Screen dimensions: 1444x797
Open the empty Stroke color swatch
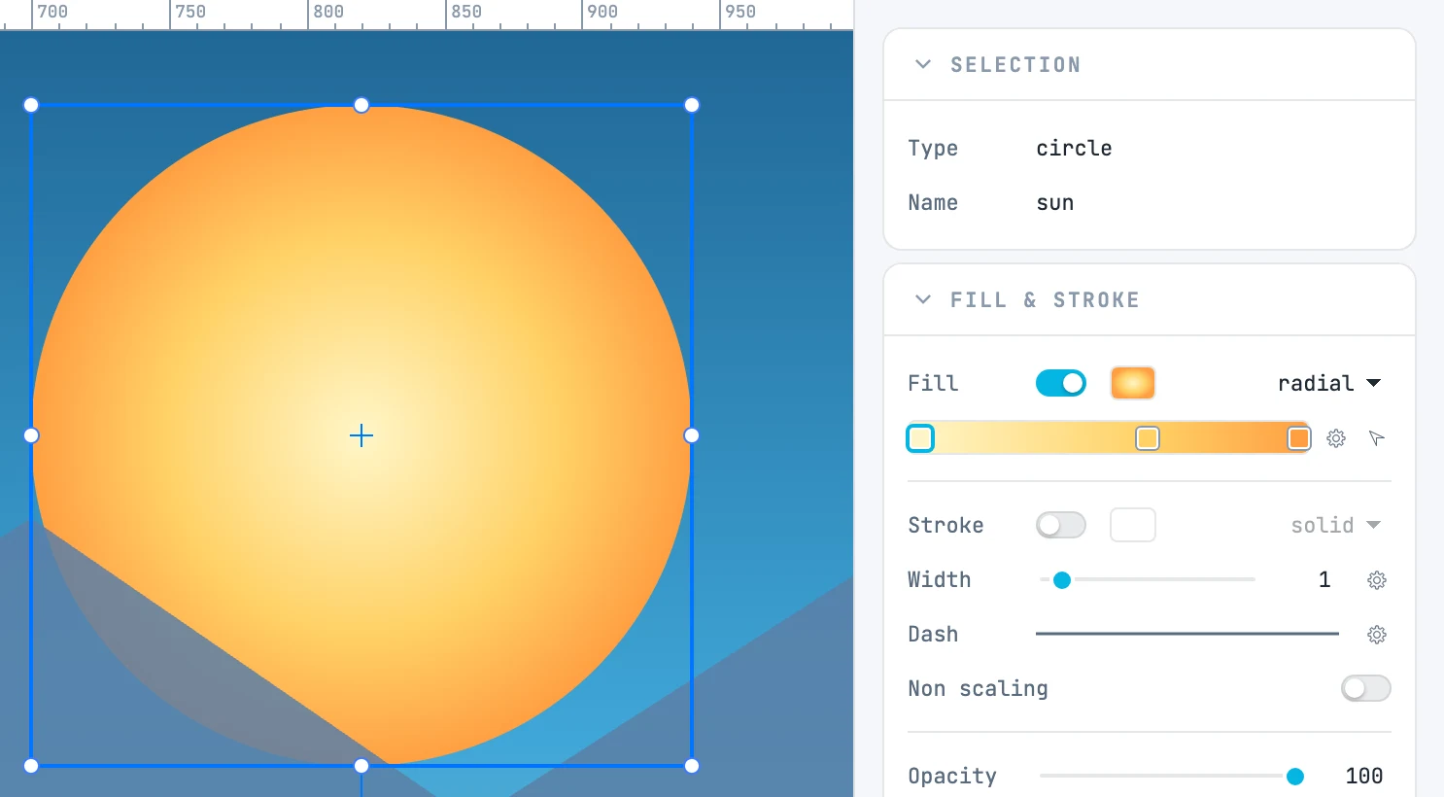tap(1133, 525)
